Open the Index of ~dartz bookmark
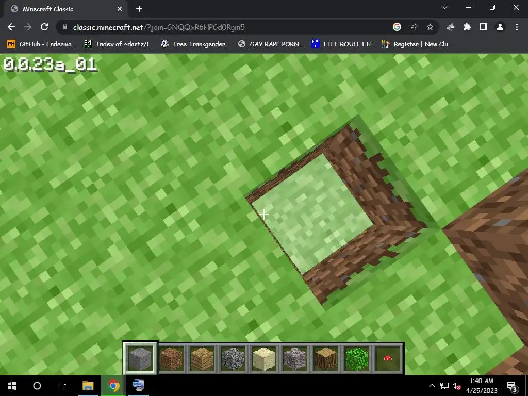 pos(118,44)
